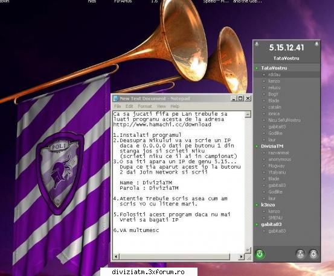Open the View menu in Notepad

tap(161, 106)
